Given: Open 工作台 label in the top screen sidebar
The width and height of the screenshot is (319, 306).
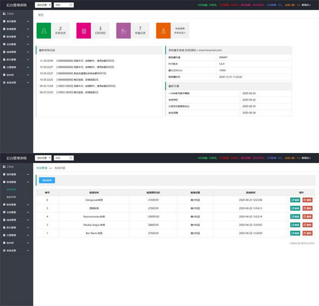Looking at the screenshot, I should click(10, 14).
